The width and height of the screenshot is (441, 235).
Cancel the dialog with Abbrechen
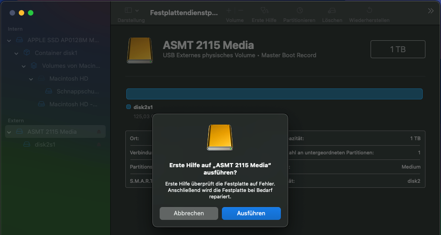pos(188,213)
